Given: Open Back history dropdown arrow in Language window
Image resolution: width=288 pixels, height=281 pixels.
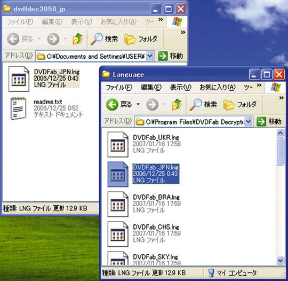Looking at the screenshot, I should coord(138,104).
